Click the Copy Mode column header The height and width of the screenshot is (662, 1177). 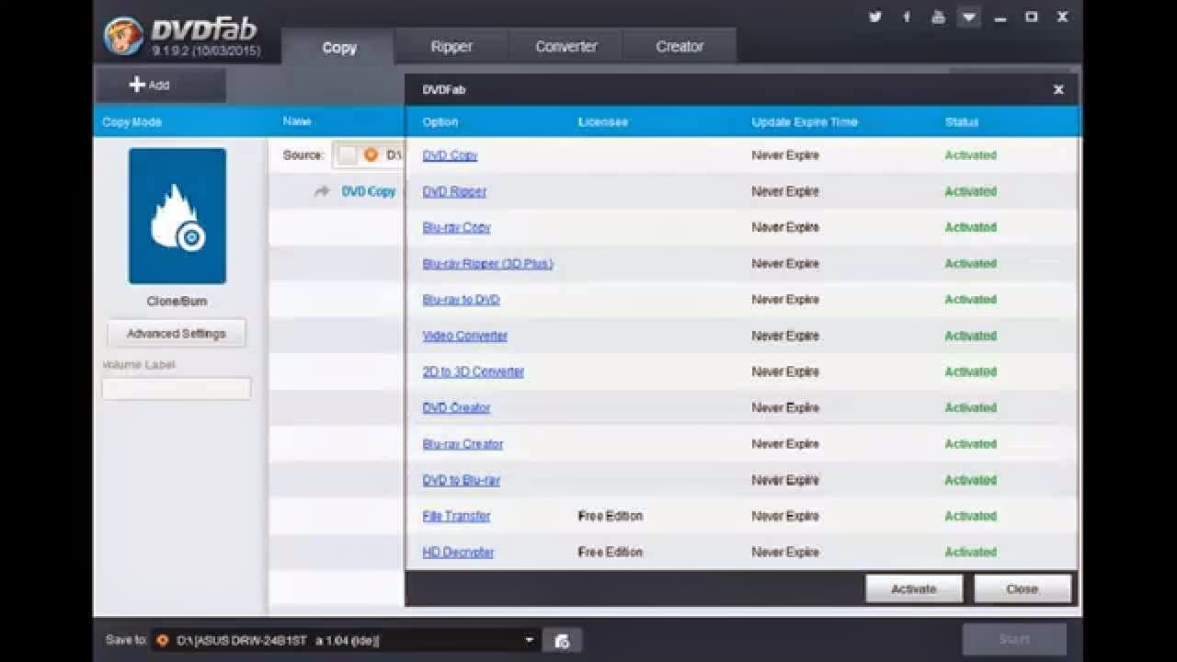tap(131, 122)
